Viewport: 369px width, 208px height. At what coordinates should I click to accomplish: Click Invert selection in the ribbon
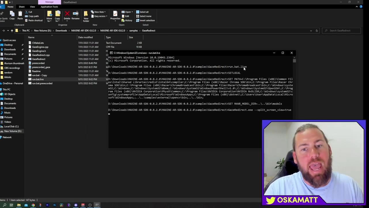pos(145,20)
